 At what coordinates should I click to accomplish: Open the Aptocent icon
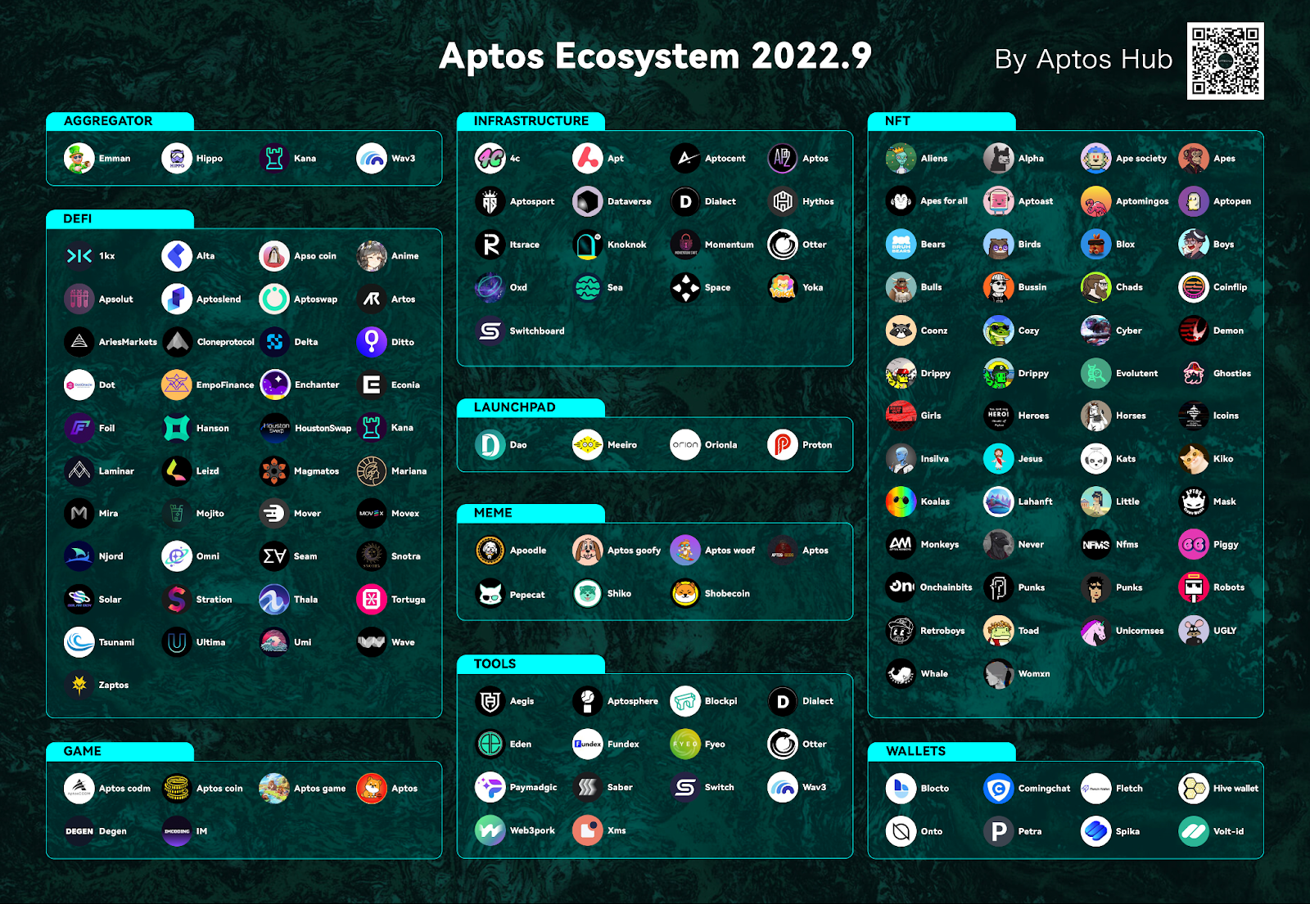685,159
